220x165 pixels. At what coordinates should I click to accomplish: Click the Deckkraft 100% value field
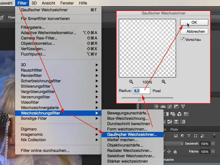(x=205, y=144)
